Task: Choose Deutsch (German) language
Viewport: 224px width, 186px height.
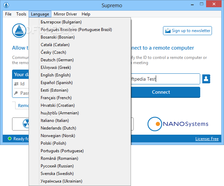Action: [80, 60]
